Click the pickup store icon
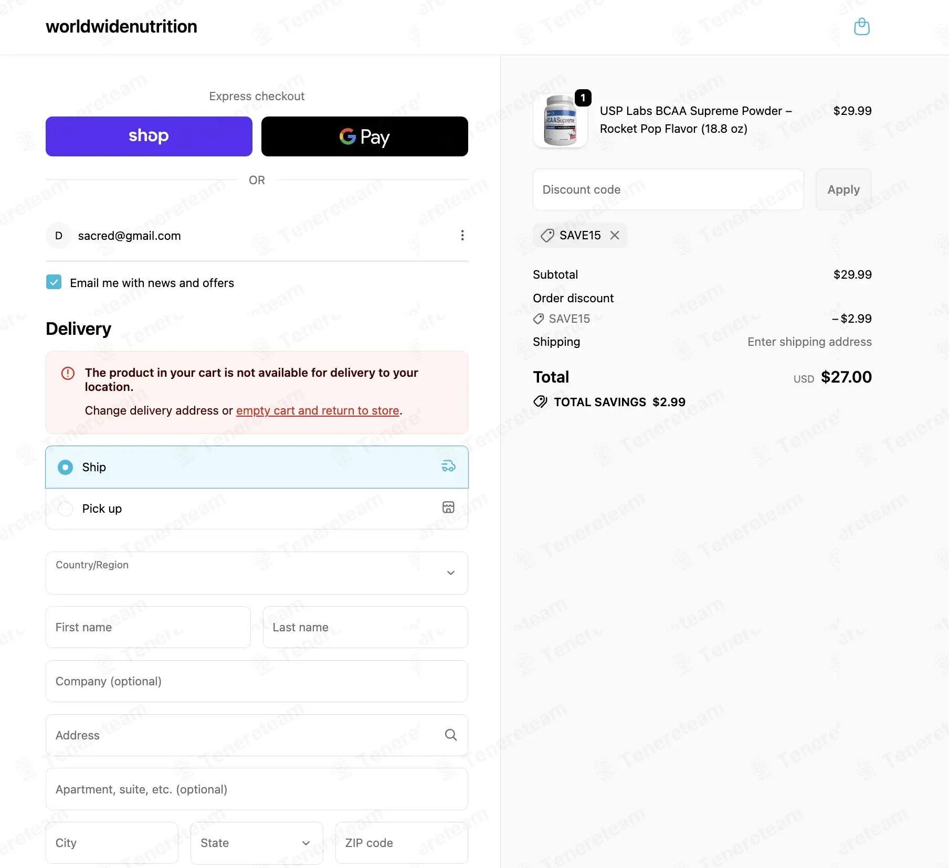 point(448,507)
